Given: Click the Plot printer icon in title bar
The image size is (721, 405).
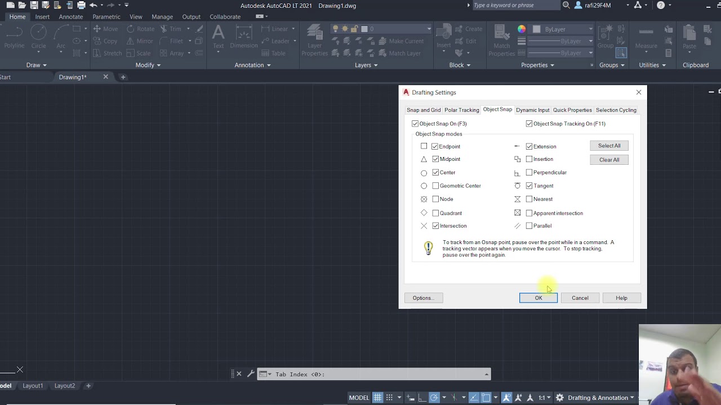Looking at the screenshot, I should click(81, 5).
